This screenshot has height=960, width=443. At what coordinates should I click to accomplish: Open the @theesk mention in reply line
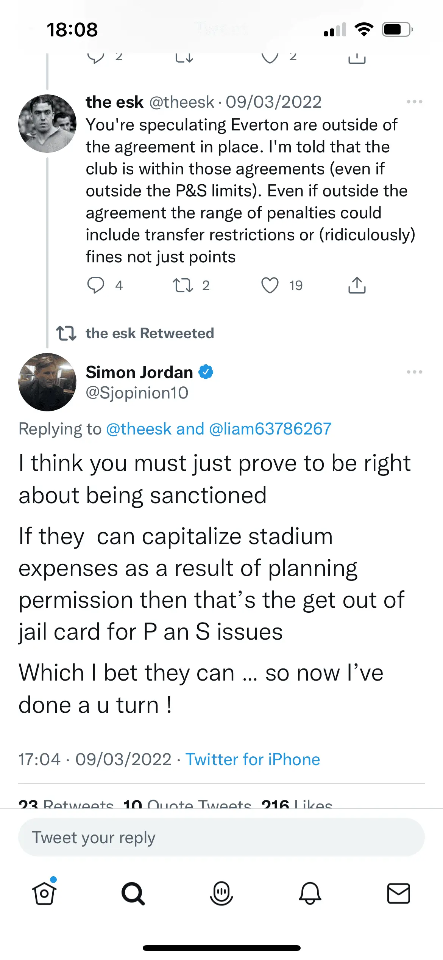(139, 429)
